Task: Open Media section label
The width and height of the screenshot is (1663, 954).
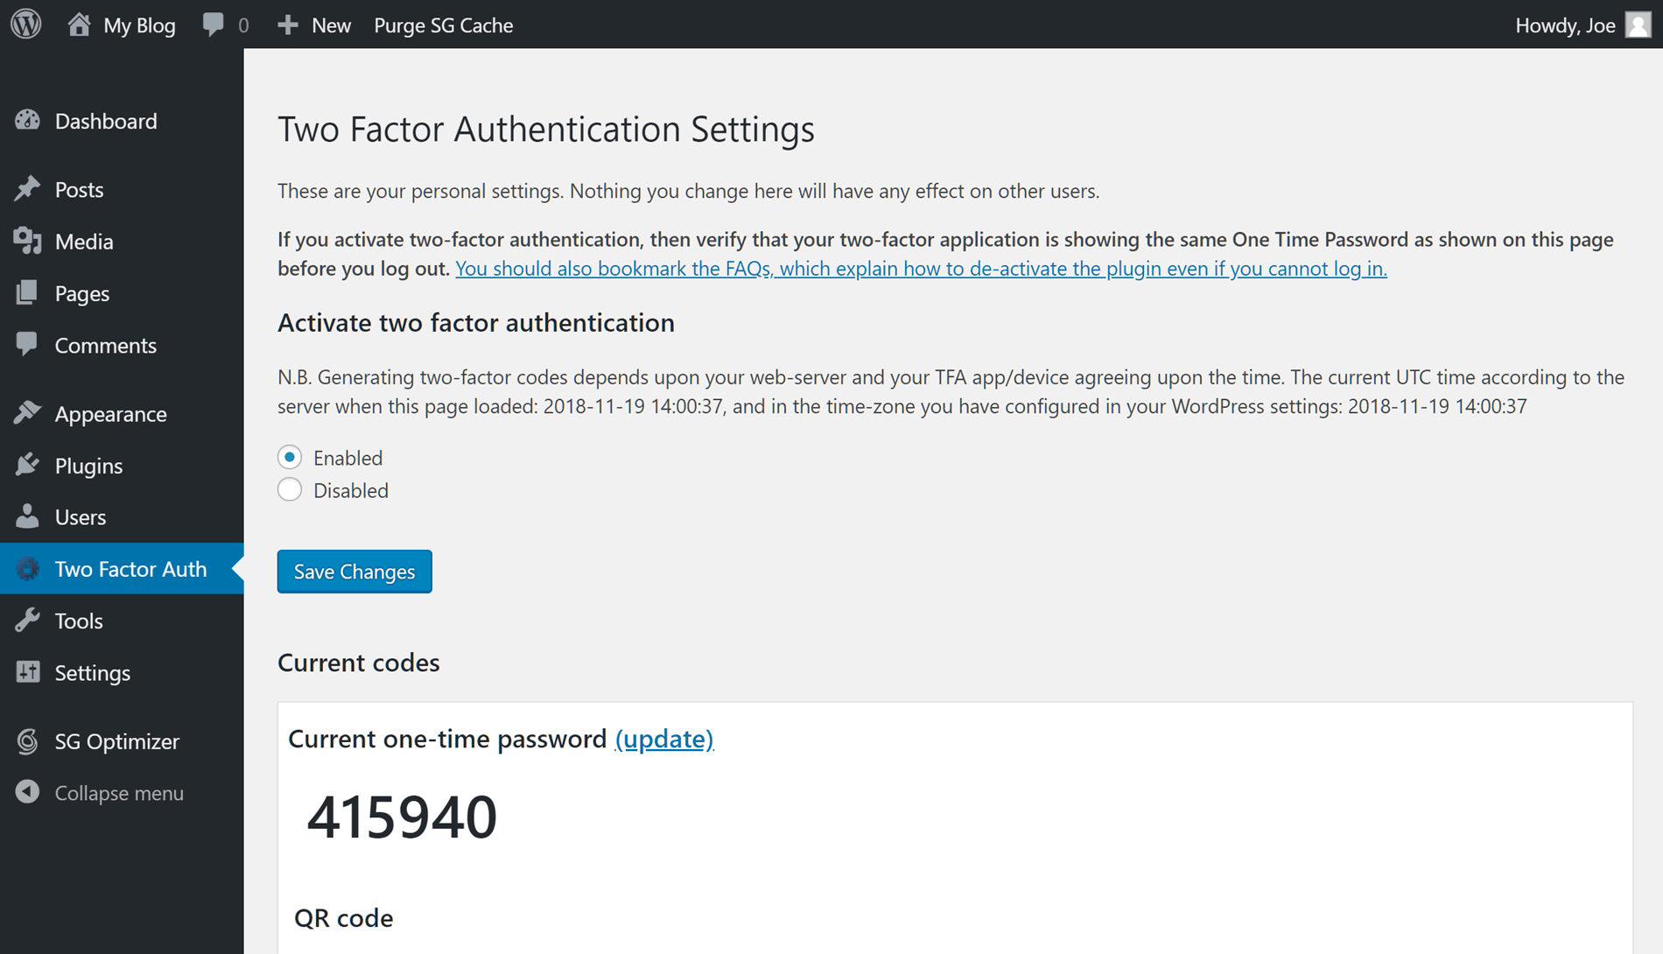Action: point(84,241)
